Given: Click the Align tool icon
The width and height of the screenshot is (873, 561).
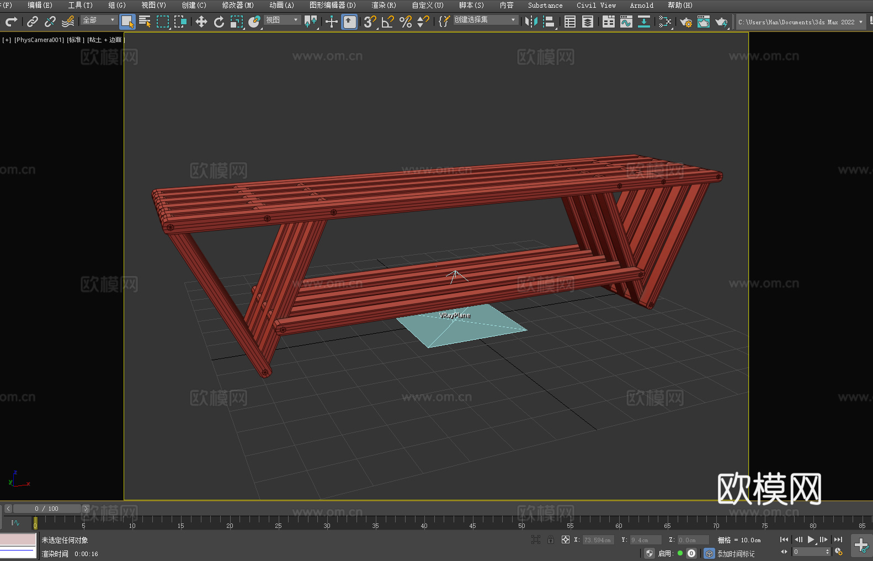Looking at the screenshot, I should pyautogui.click(x=549, y=22).
